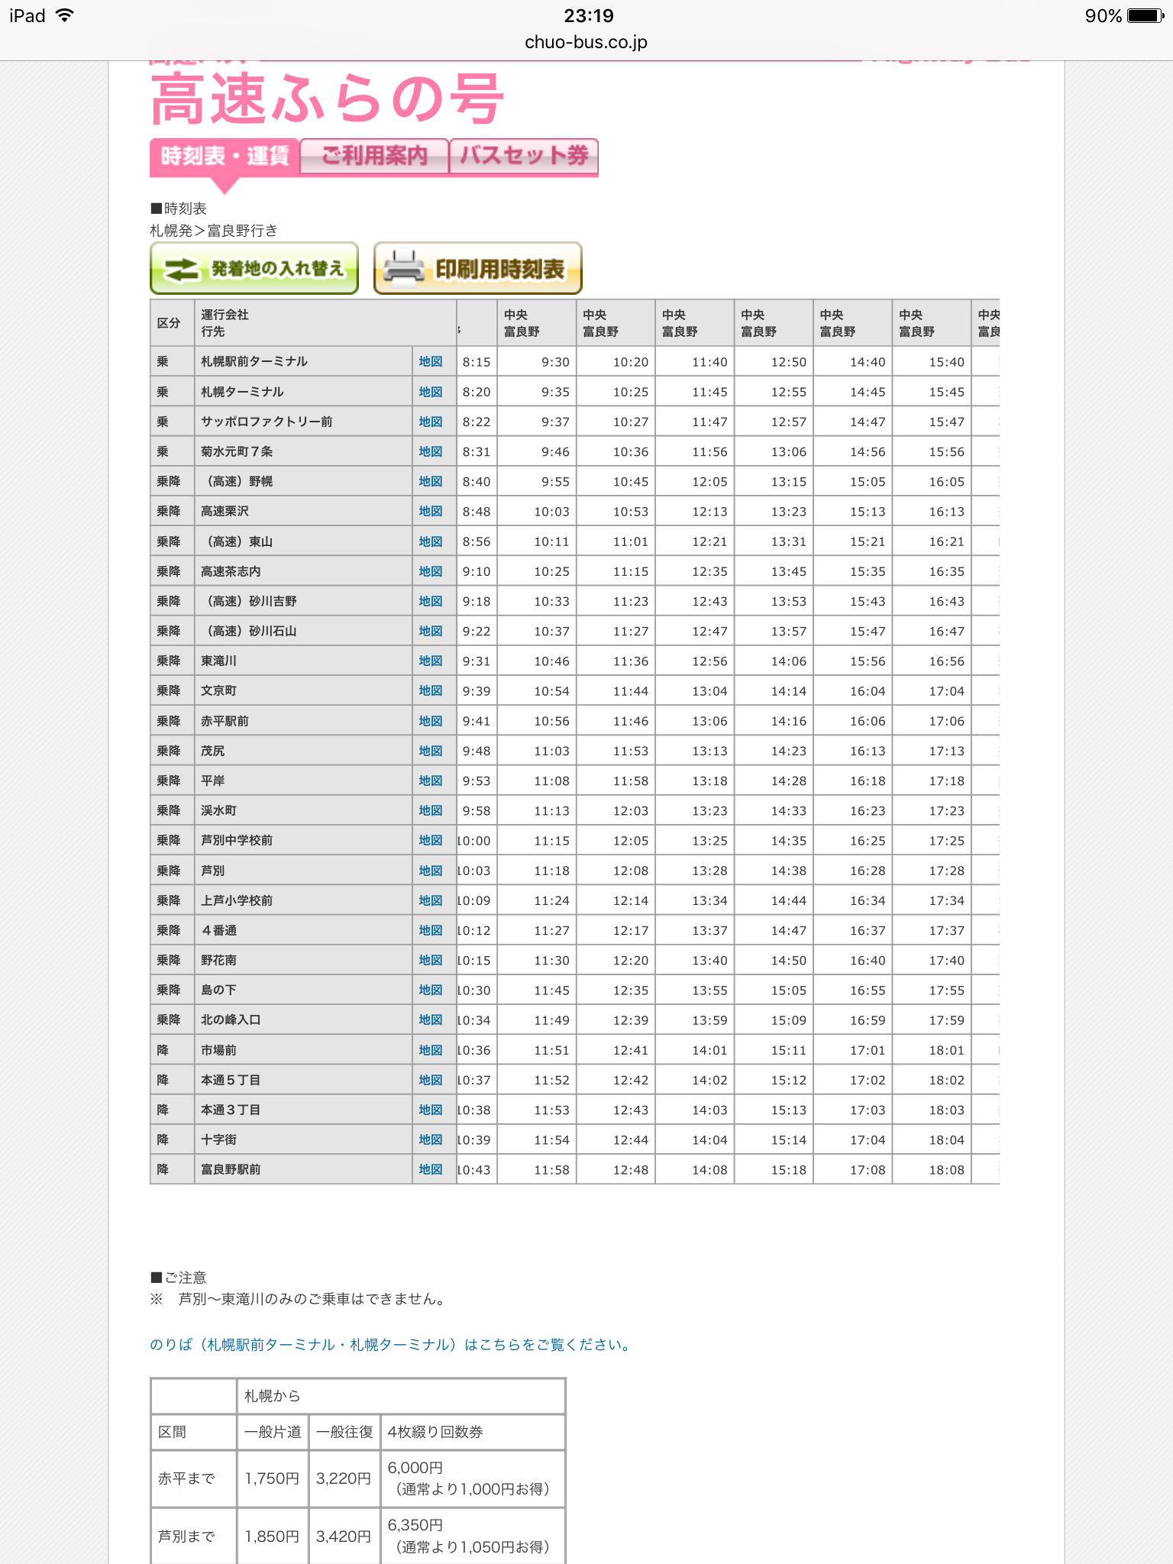Open the ご利用案内 tab
The image size is (1173, 1564).
tap(374, 157)
